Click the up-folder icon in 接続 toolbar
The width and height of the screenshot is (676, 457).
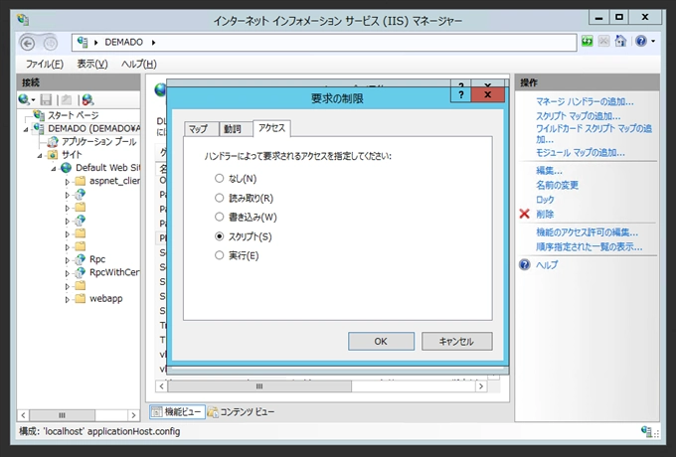[66, 100]
